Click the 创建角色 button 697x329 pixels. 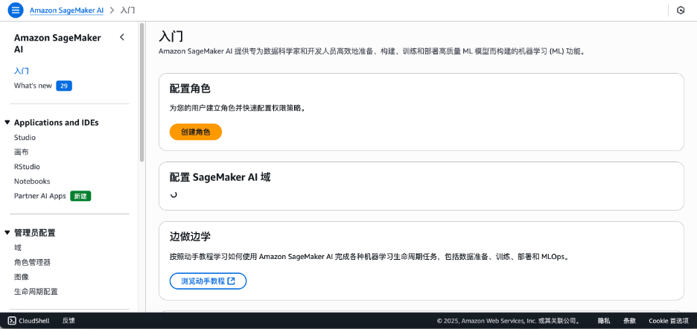coord(196,132)
